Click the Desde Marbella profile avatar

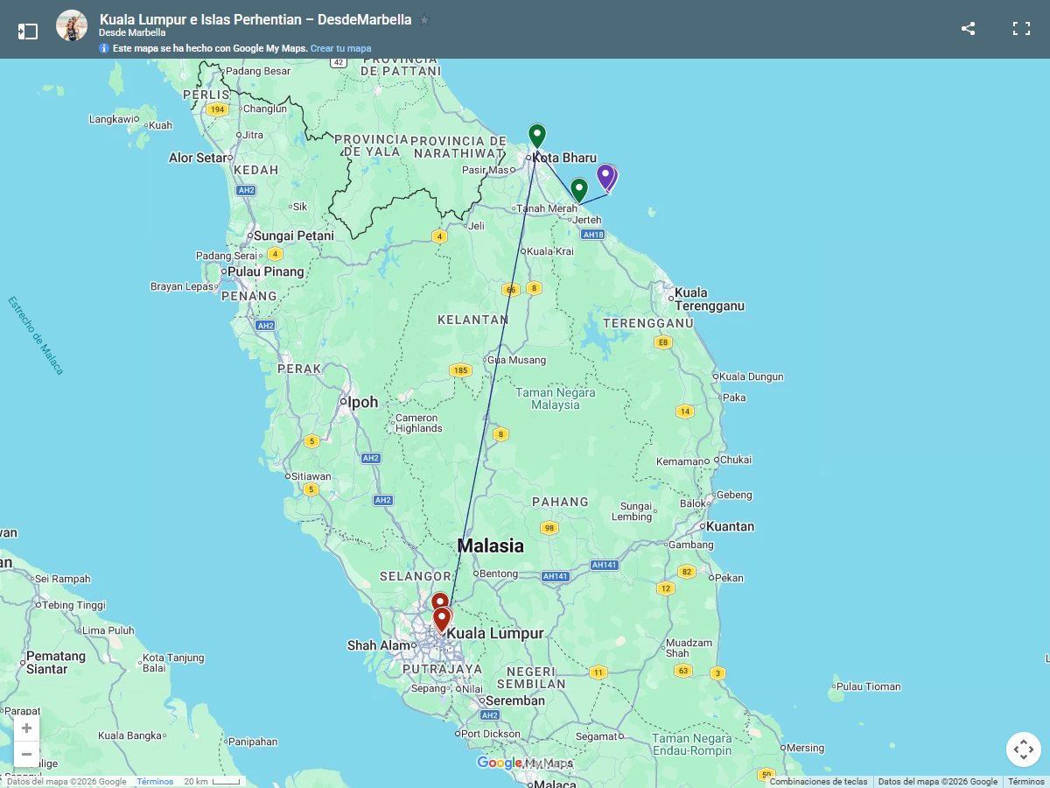click(x=72, y=26)
